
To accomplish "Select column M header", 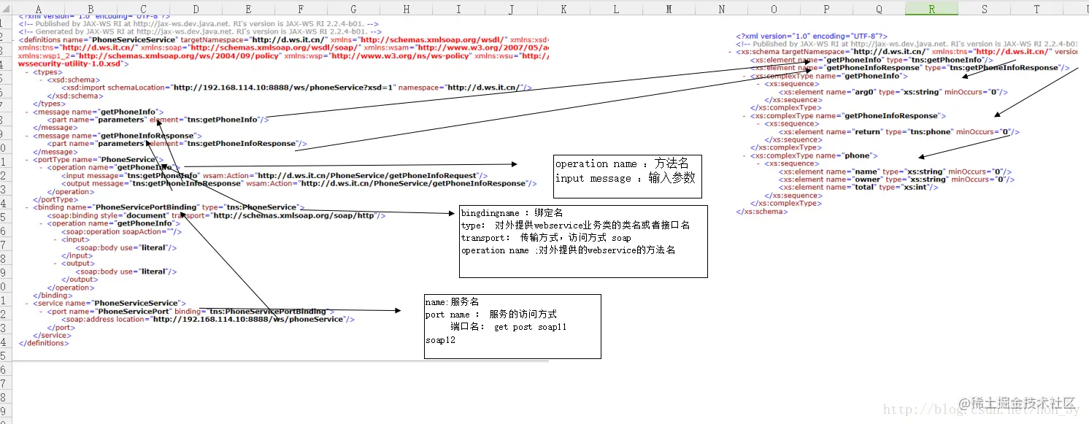I will (669, 8).
